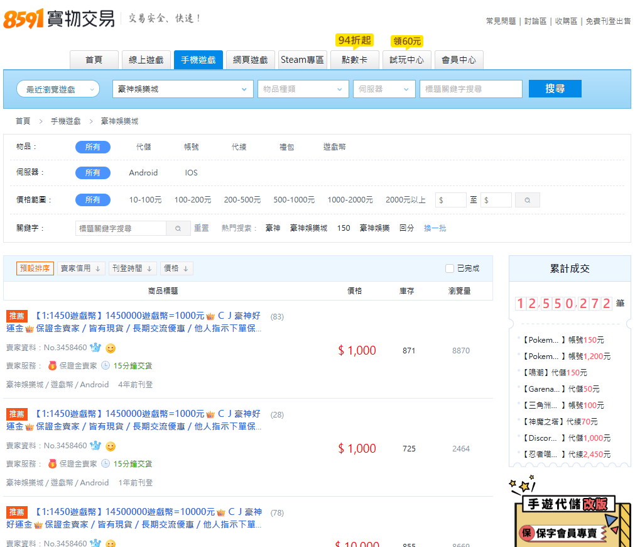Click in the 標題關鍵字搜尋 field in the blue search bar
This screenshot has width=635, height=547.
point(471,89)
